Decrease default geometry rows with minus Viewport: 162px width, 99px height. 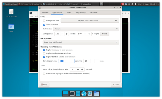tap(92, 61)
